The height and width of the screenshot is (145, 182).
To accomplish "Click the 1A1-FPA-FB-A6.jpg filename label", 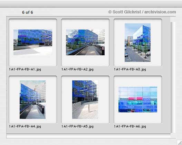I will (x=130, y=126).
